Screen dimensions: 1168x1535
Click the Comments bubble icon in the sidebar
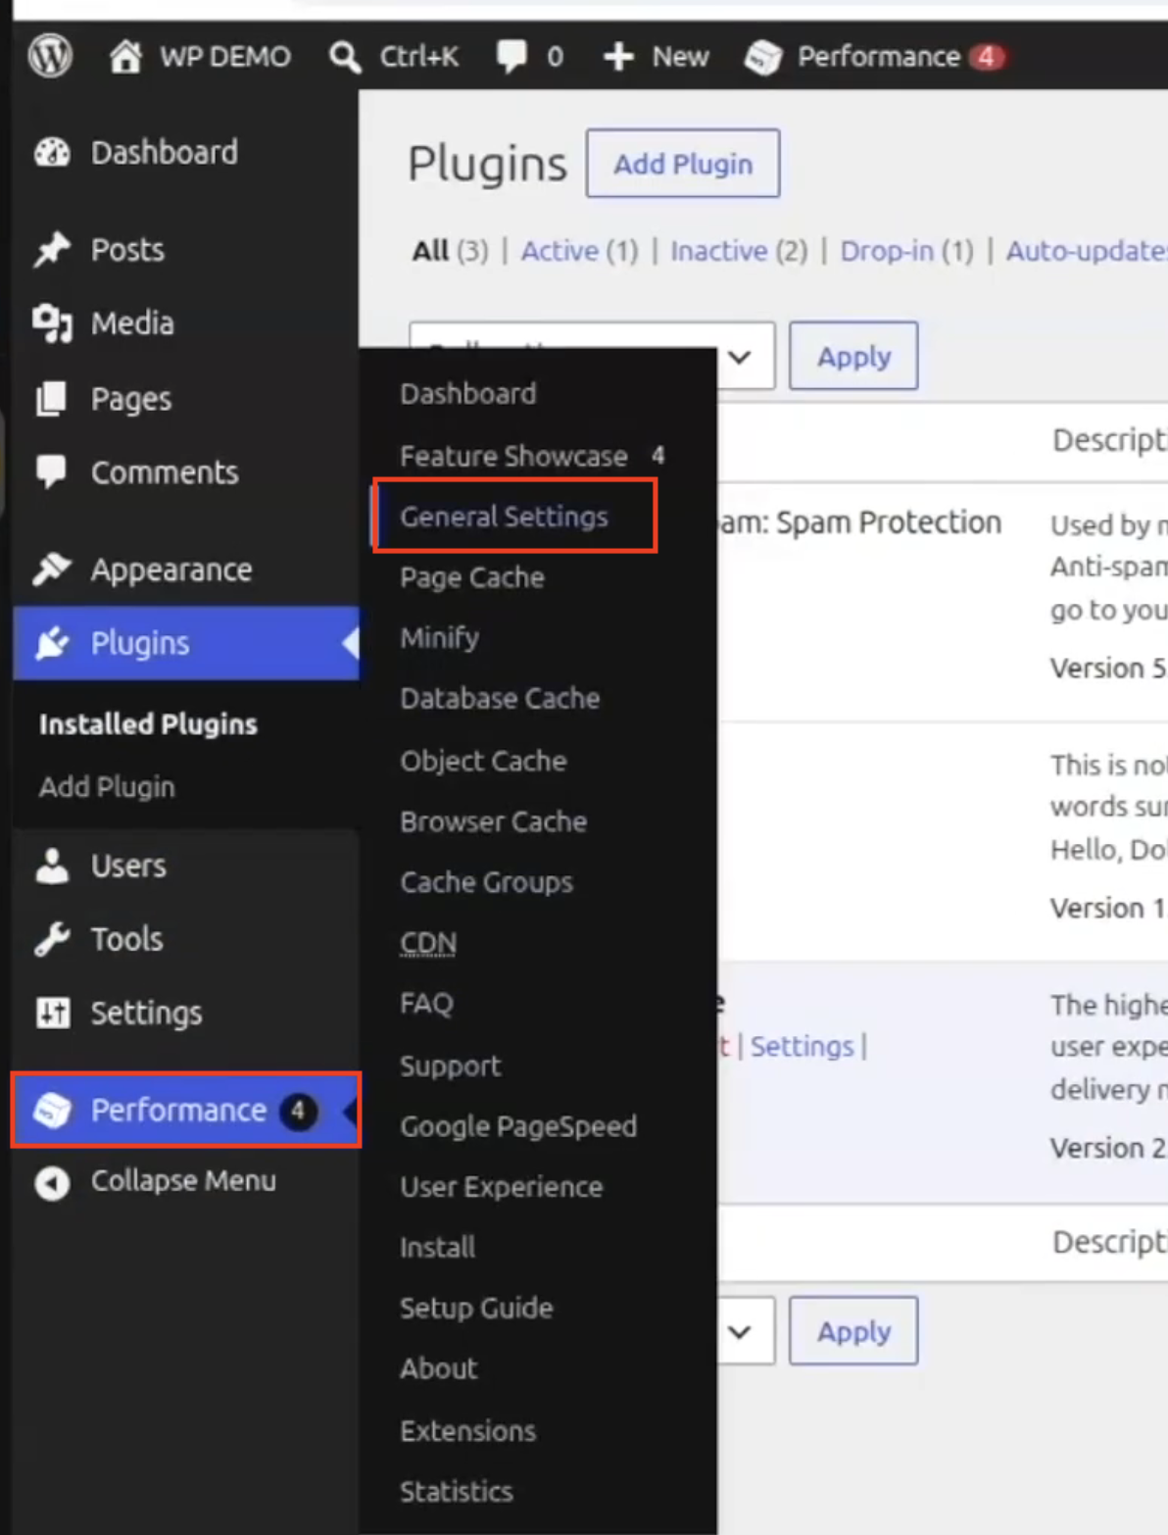tap(51, 471)
